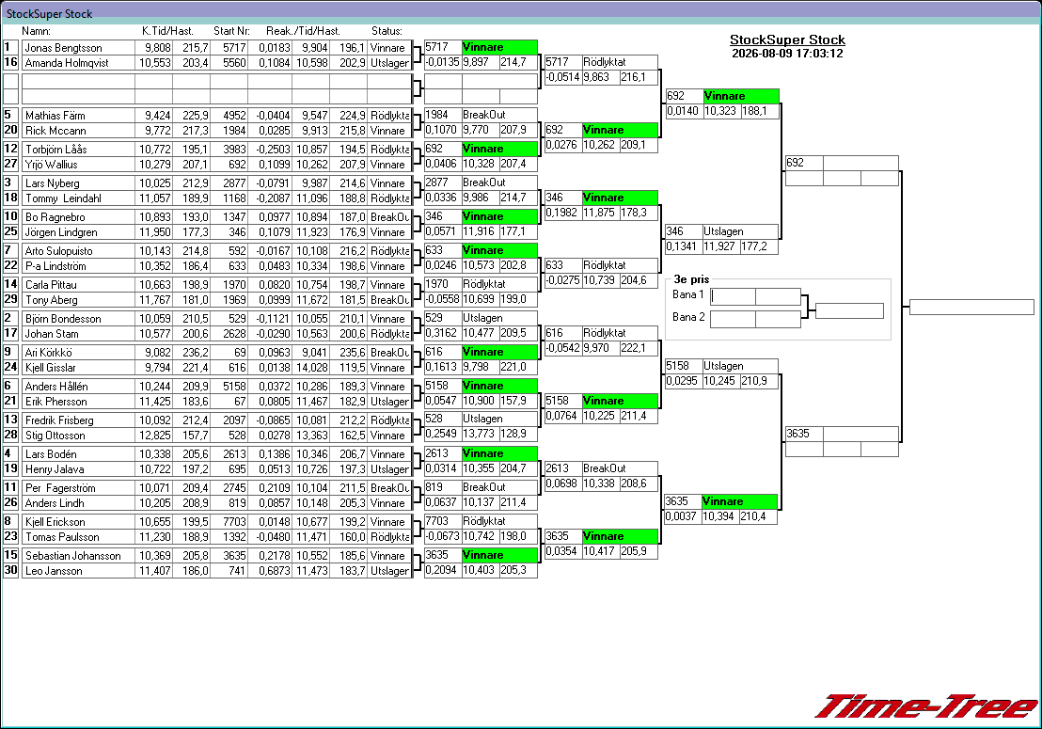
Task: Click Time-Tree logo
Action: click(x=926, y=705)
